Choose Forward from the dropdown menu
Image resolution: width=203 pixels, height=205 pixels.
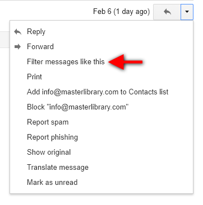40,46
